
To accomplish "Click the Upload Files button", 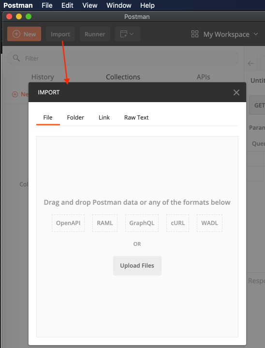I will pos(137,266).
